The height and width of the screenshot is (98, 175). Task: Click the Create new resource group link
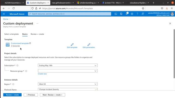pos(42,74)
